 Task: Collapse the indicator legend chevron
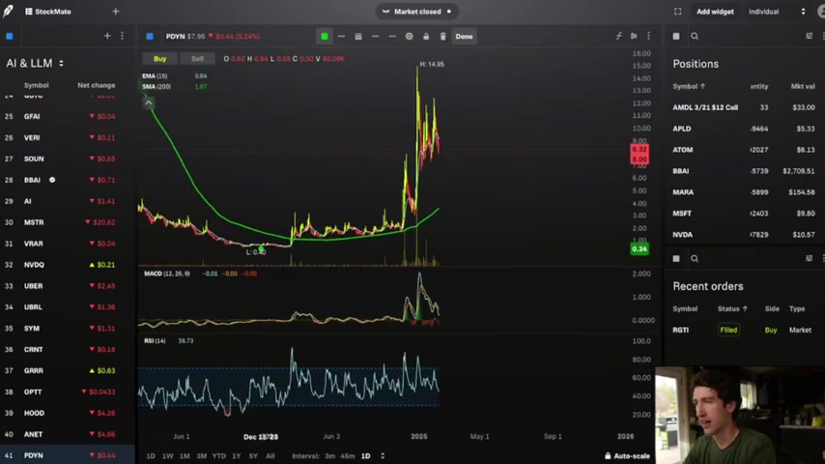(x=149, y=102)
